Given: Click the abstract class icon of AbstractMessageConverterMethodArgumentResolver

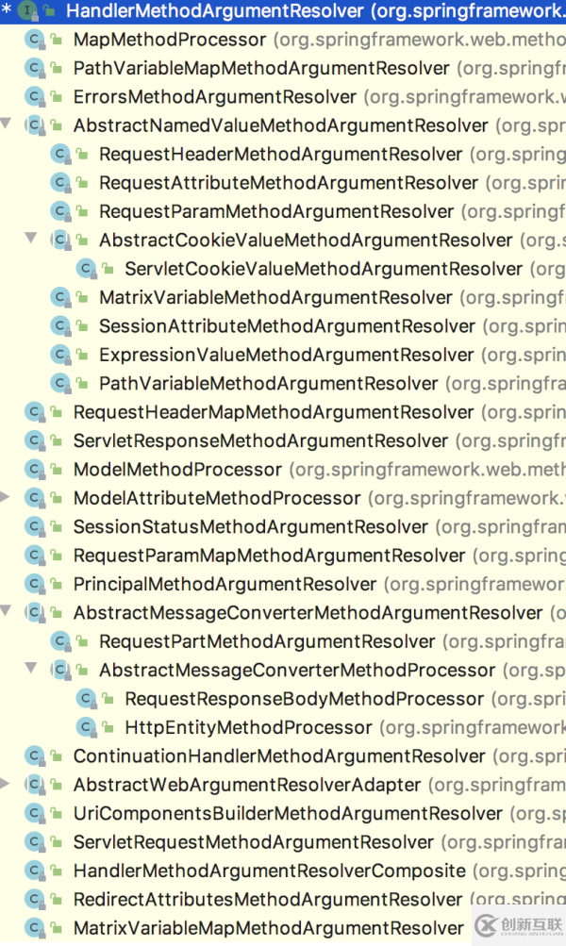Looking at the screenshot, I should click(x=35, y=612).
